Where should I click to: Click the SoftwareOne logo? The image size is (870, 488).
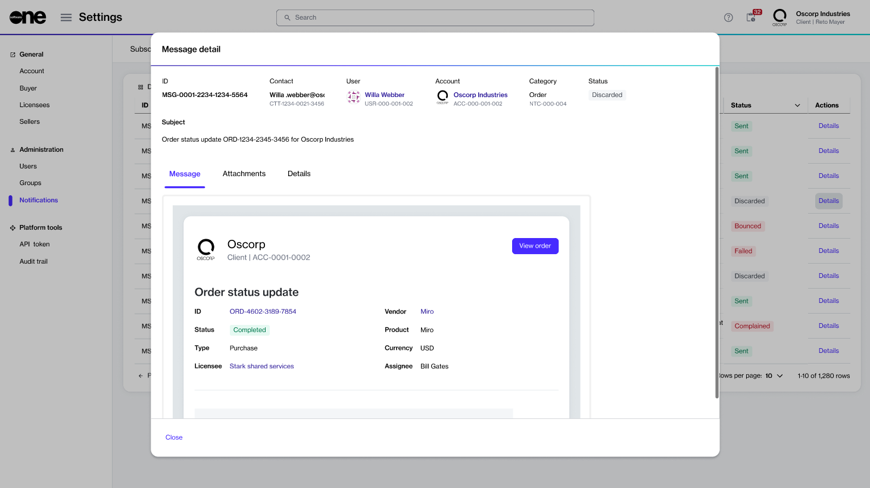(x=27, y=17)
